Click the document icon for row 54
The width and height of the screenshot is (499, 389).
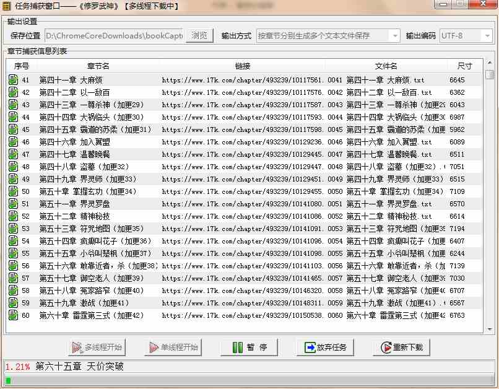coord(13,241)
